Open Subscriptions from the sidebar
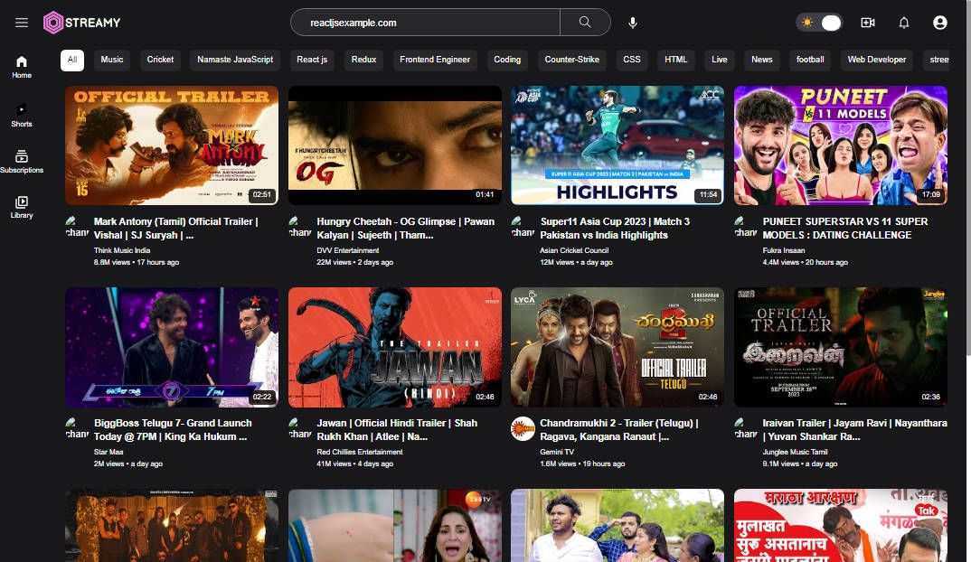The height and width of the screenshot is (562, 971). click(x=22, y=162)
